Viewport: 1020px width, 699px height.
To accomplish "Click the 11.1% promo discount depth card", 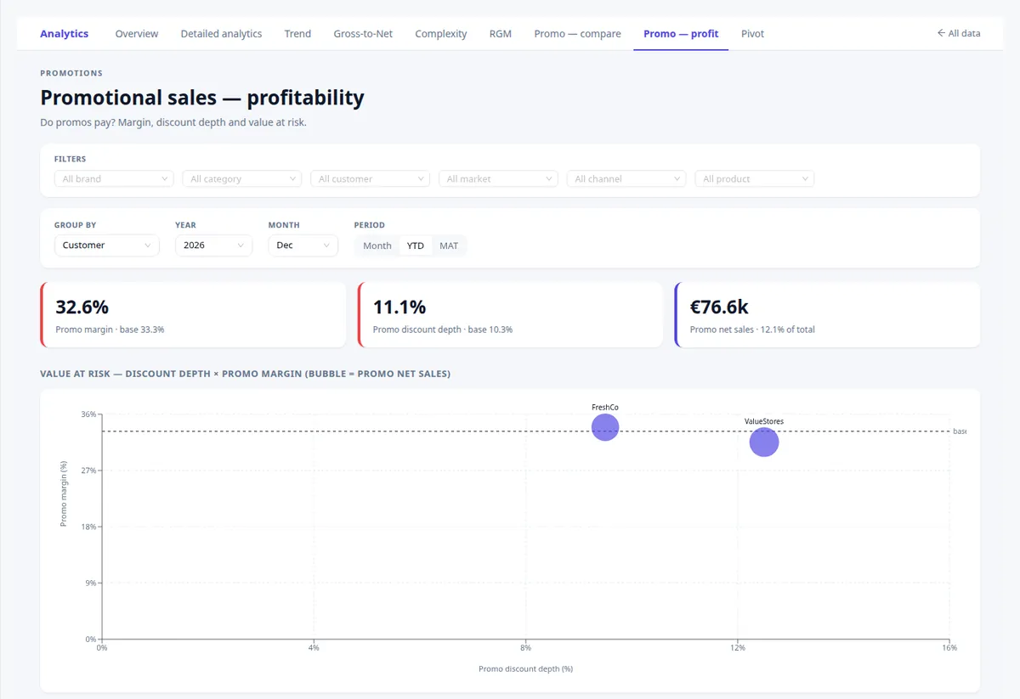I will coord(510,315).
